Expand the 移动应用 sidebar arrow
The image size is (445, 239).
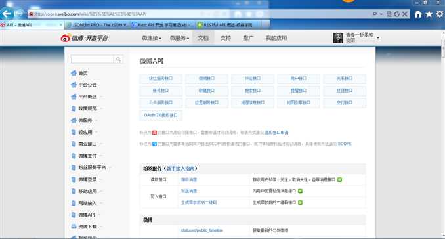pyautogui.click(x=101, y=191)
